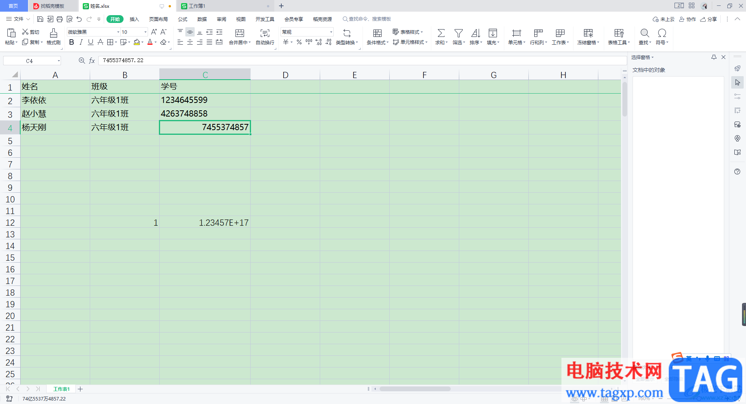Click in the formula bar input
This screenshot has width=746, height=404.
(362, 61)
